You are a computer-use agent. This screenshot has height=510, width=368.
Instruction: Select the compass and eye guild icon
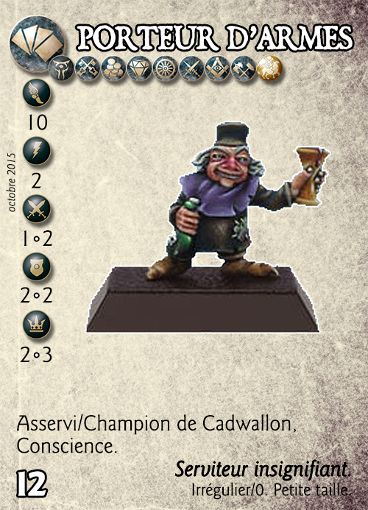click(x=217, y=68)
